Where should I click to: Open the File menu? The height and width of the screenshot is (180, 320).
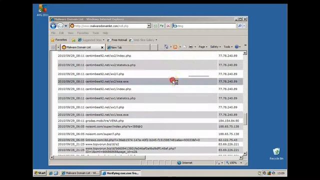53,33
